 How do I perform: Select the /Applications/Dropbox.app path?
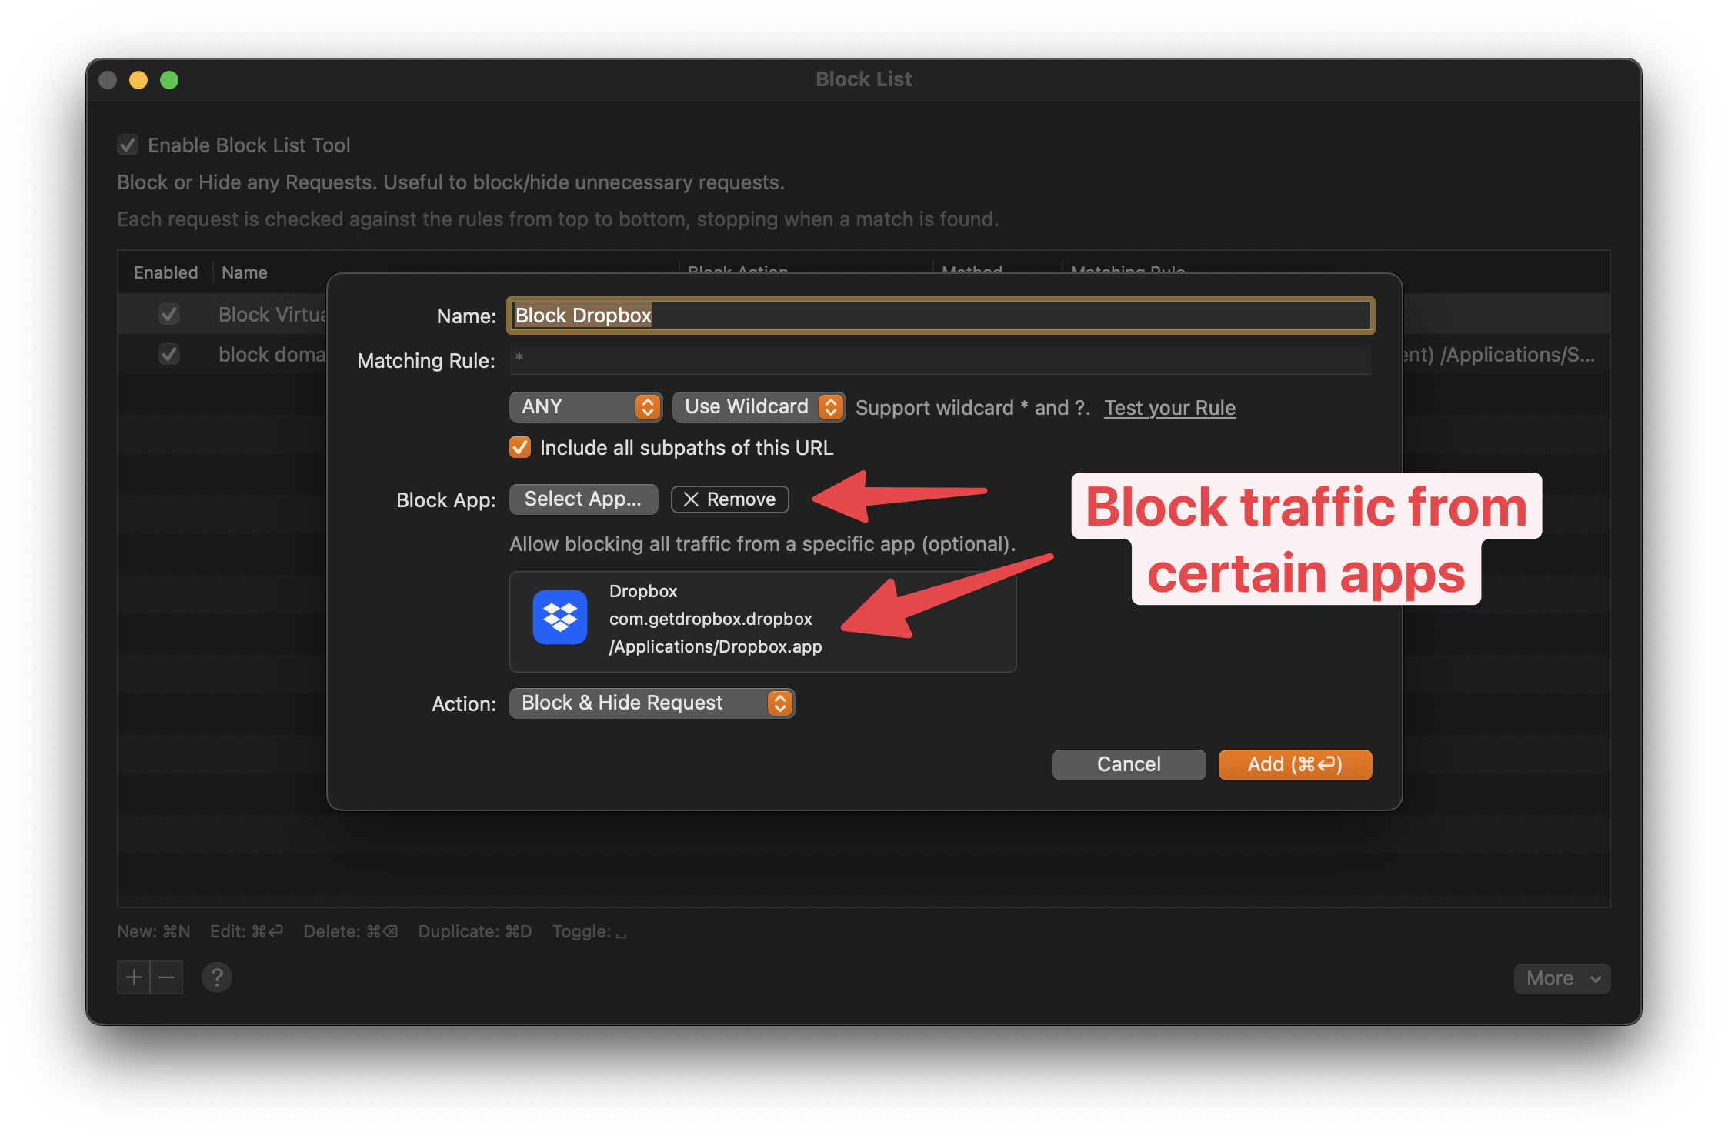coord(715,646)
